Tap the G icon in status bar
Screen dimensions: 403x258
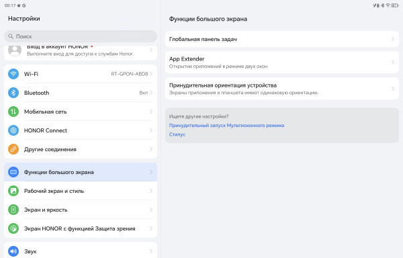point(24,5)
